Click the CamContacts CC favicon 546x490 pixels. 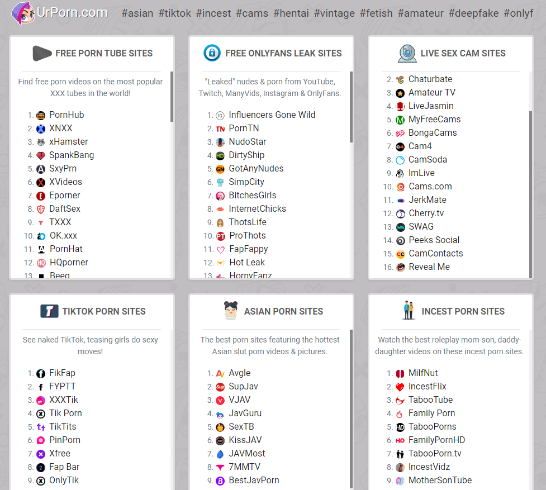tap(401, 254)
